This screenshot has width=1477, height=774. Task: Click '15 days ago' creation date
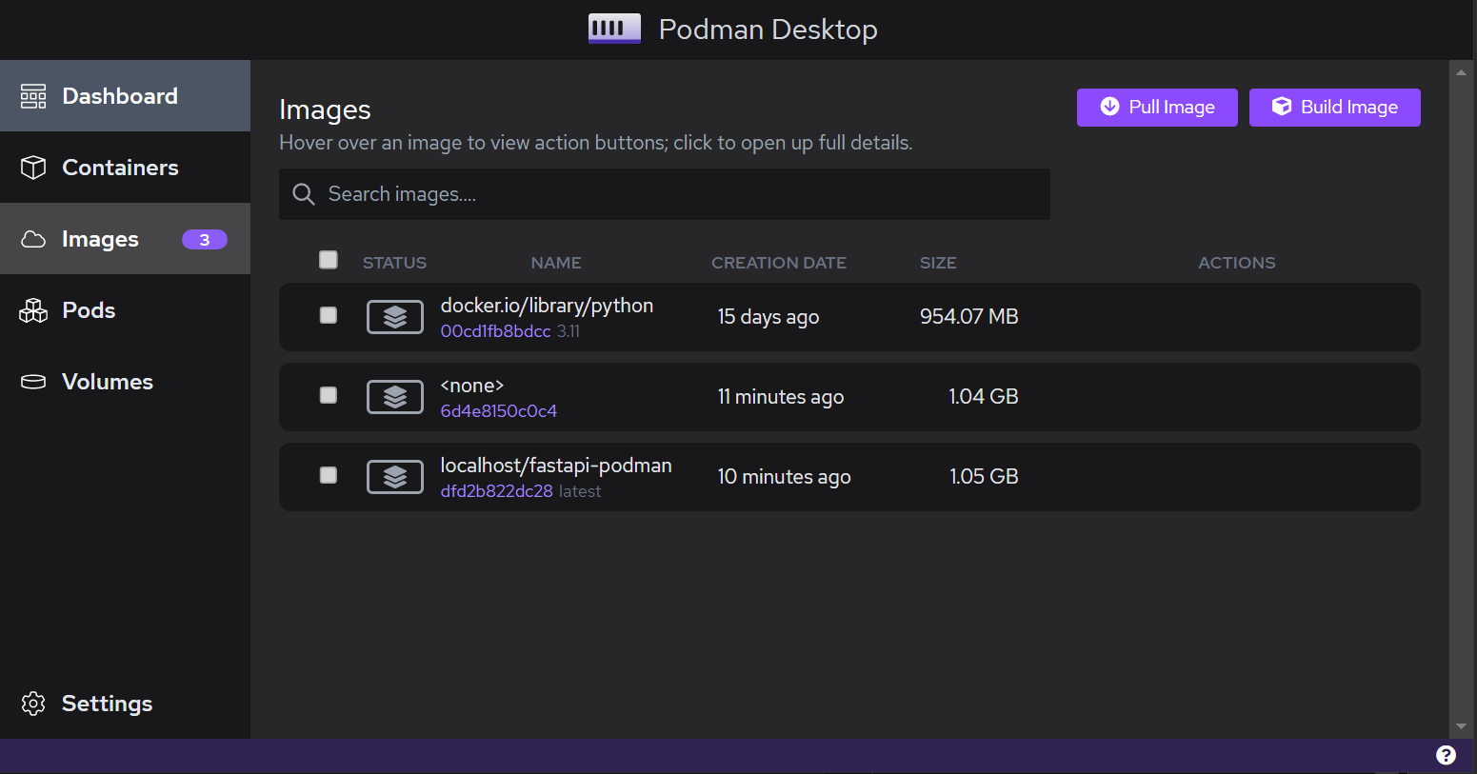pyautogui.click(x=768, y=317)
